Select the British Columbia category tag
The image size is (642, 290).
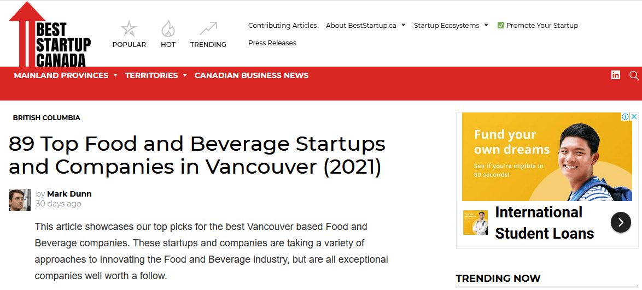coord(46,118)
